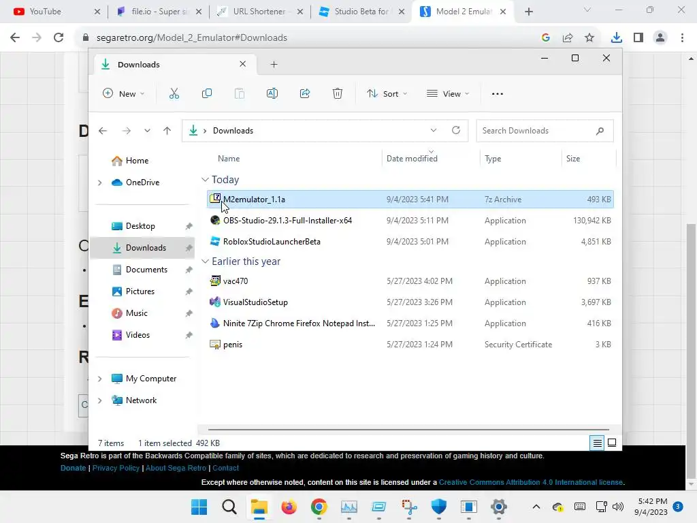Open the Sort dropdown
The width and height of the screenshot is (697, 523).
[x=387, y=94]
